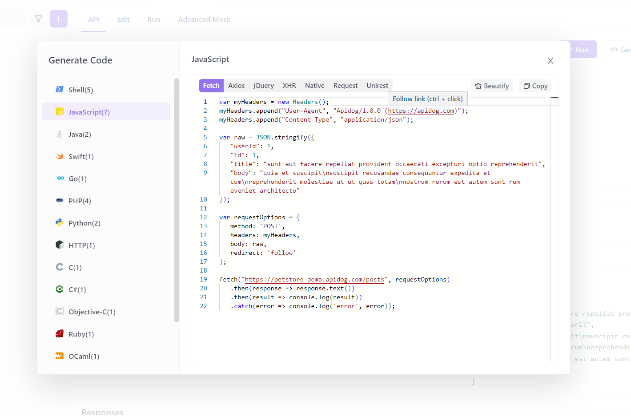
Task: Click the Python snake icon
Action: 60,223
